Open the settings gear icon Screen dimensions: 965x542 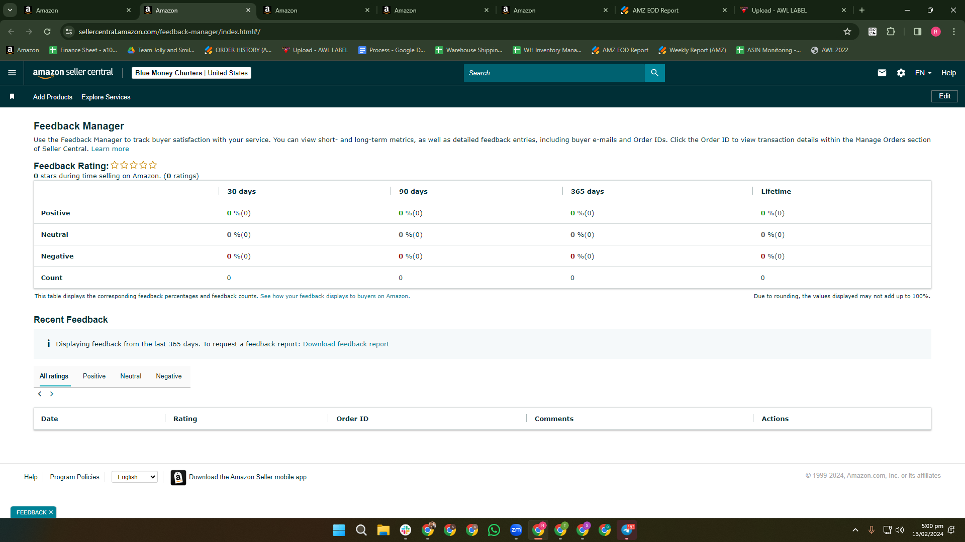tap(901, 73)
